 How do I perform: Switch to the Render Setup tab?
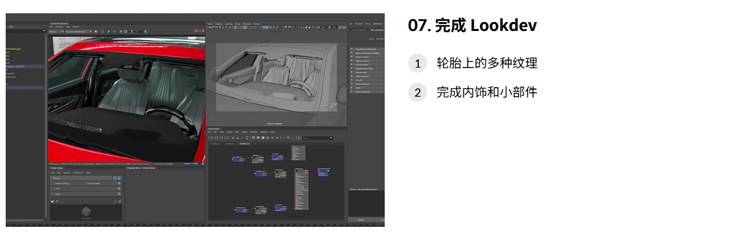(57, 168)
